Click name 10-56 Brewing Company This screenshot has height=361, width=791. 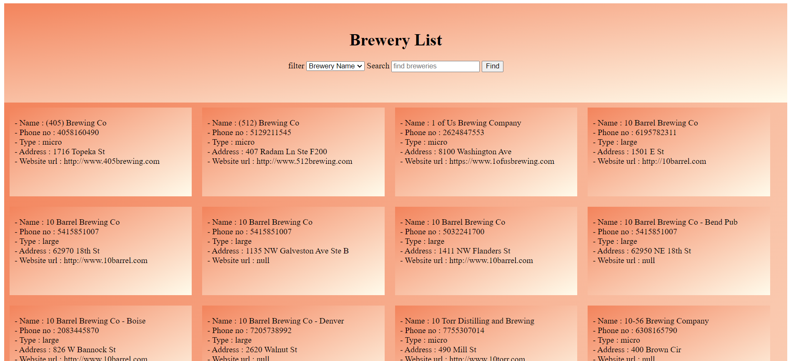coord(666,321)
